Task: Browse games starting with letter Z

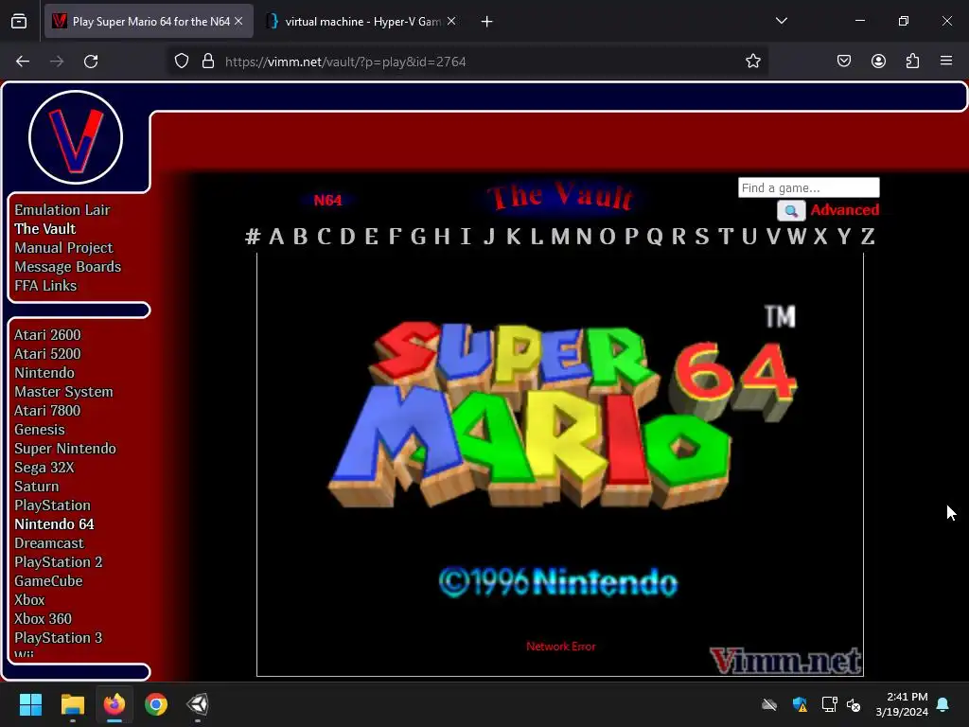Action: click(867, 236)
